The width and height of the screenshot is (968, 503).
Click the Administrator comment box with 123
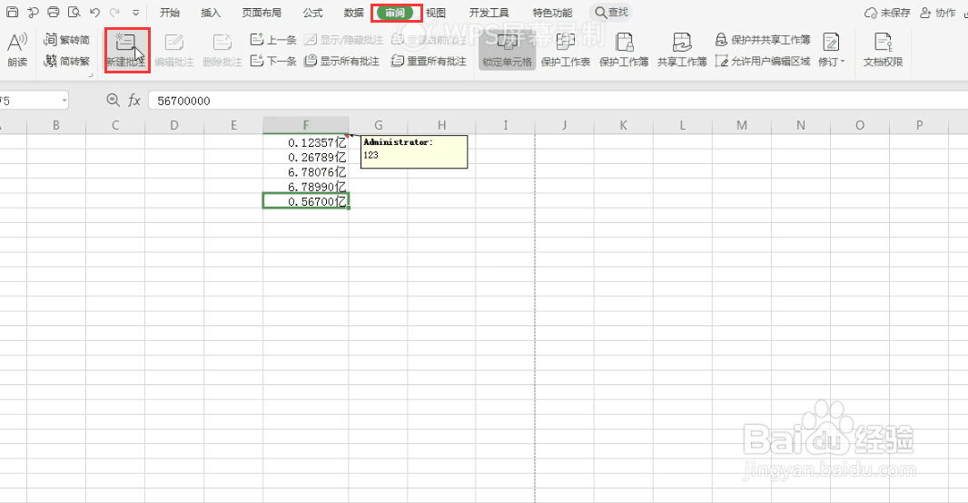(414, 151)
